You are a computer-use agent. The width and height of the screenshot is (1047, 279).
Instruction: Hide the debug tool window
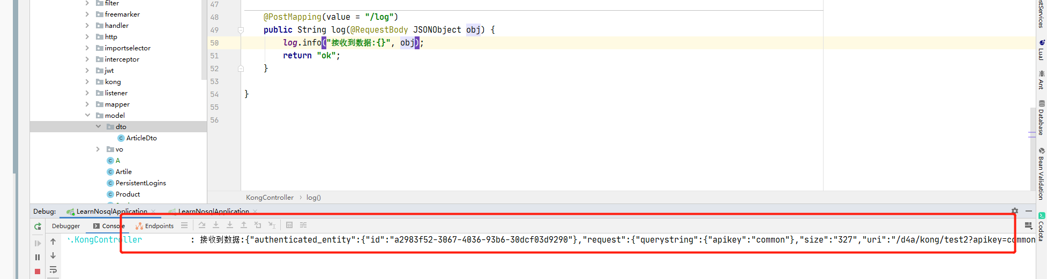click(x=1029, y=211)
